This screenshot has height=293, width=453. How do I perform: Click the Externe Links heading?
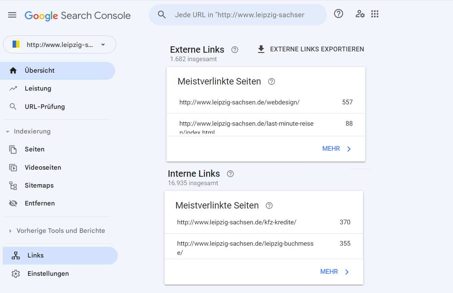click(197, 50)
